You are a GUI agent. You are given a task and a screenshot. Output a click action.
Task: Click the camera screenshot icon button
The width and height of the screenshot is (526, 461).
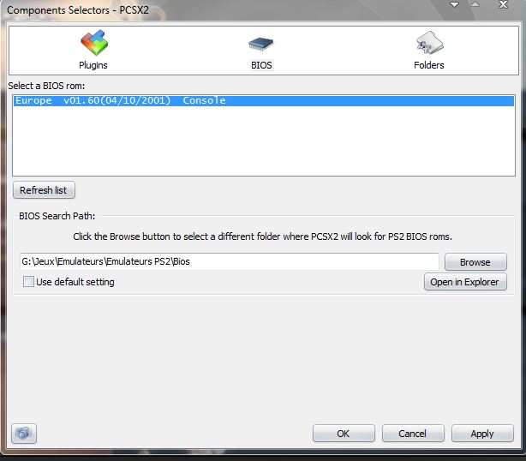click(x=24, y=434)
